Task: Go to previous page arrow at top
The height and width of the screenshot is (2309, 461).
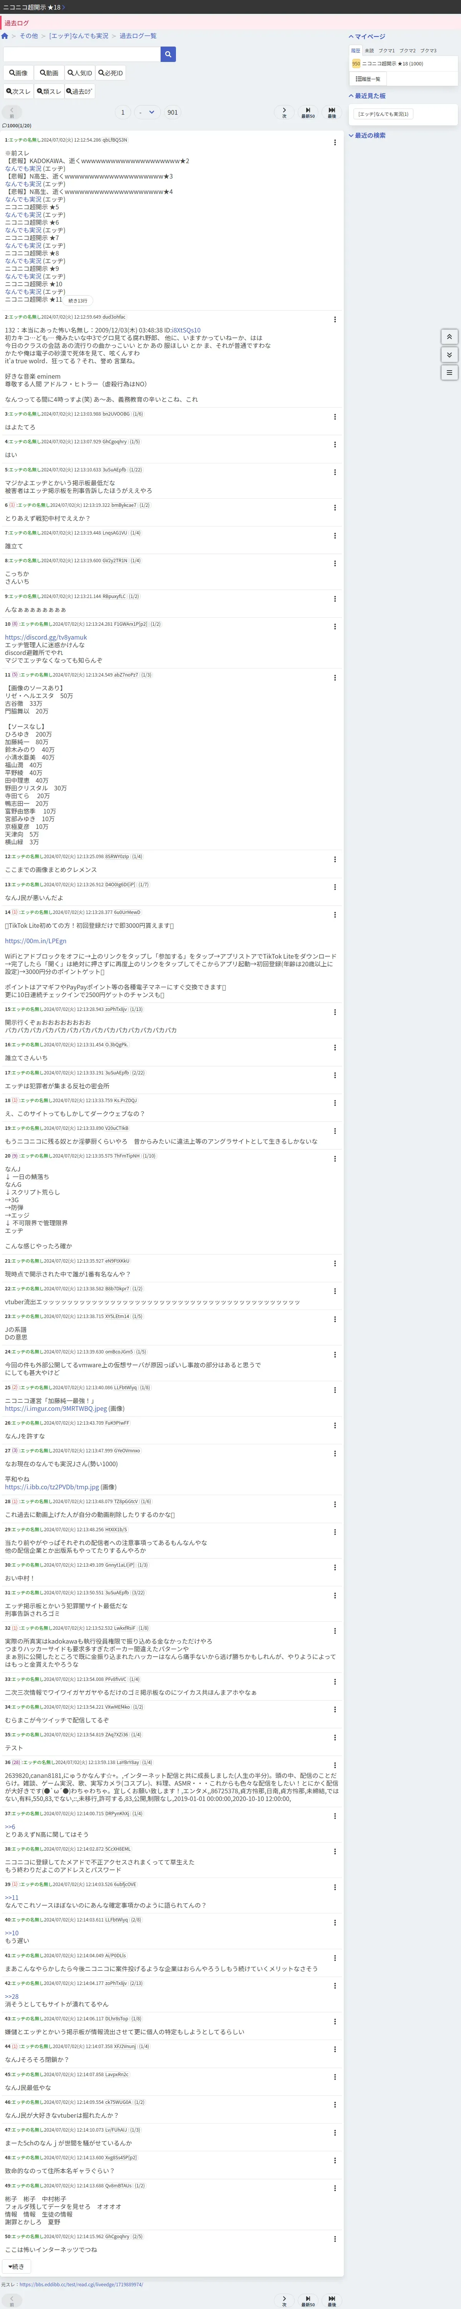Action: click(x=12, y=112)
